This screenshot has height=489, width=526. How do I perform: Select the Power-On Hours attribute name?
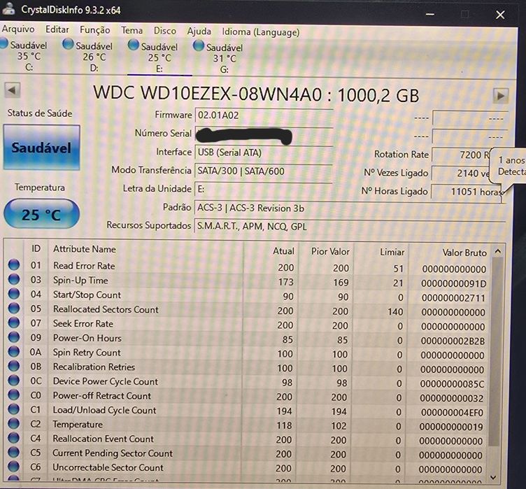click(87, 338)
